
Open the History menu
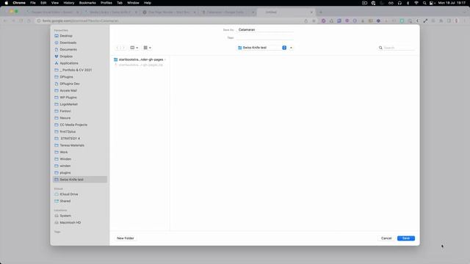pos(69,3)
